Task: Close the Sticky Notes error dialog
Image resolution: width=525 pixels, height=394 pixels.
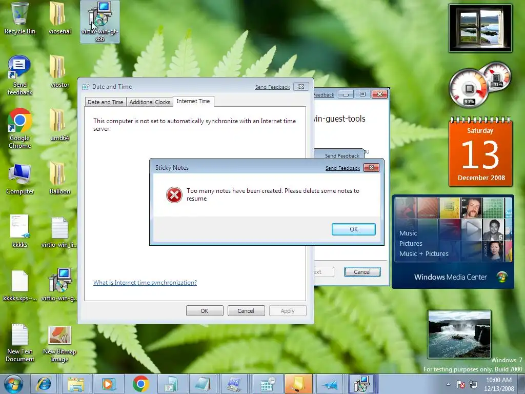Action: coord(371,168)
